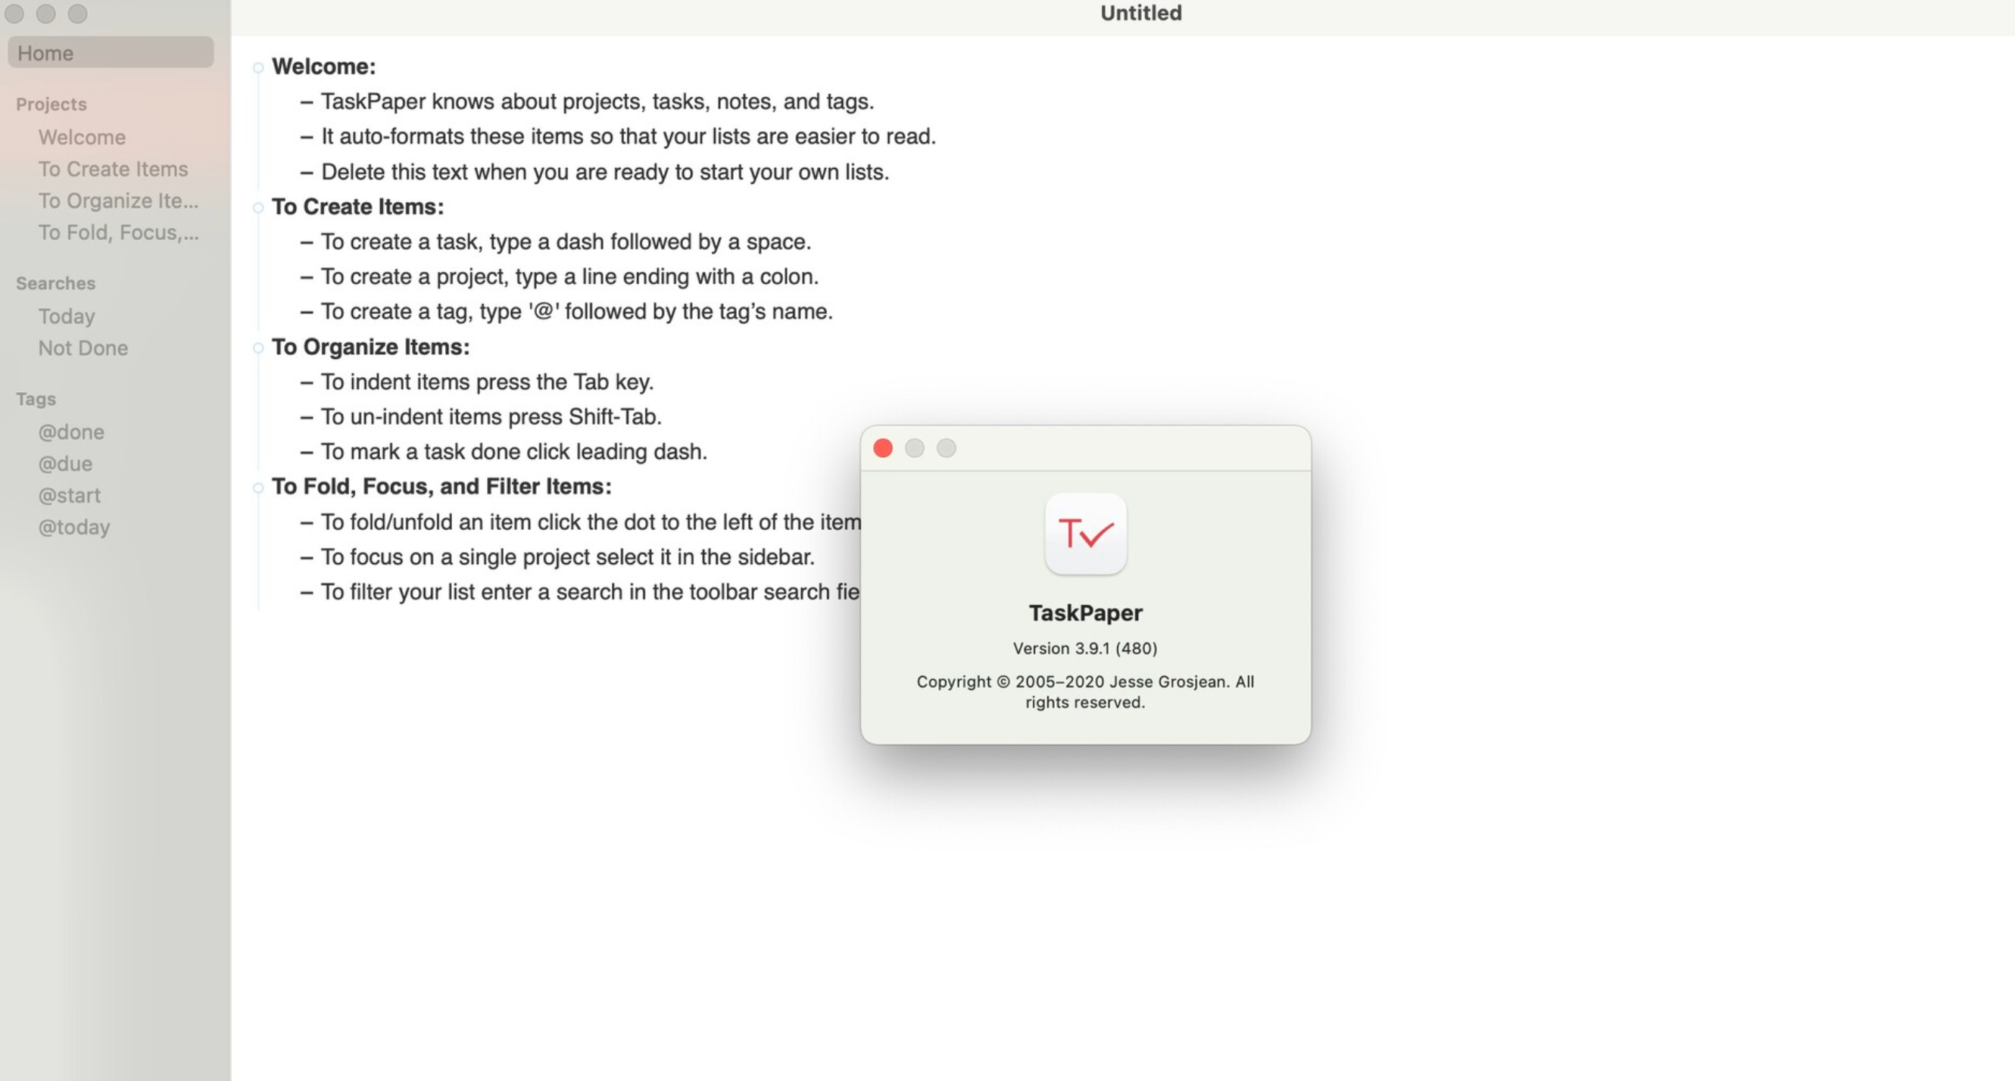
Task: Click the 'Projects' sidebar section header
Action: 51,104
